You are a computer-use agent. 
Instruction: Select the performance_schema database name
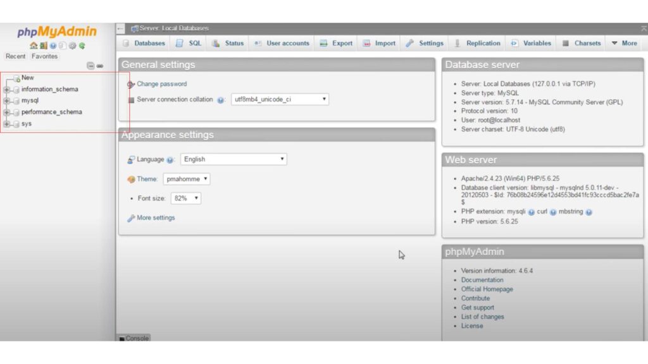click(52, 112)
